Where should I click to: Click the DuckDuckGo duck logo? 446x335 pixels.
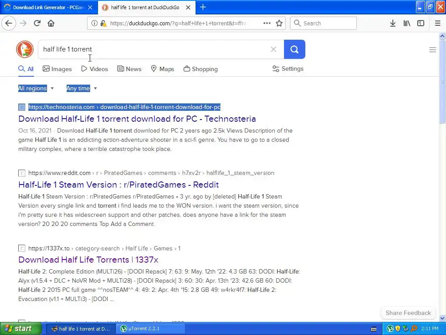click(25, 49)
